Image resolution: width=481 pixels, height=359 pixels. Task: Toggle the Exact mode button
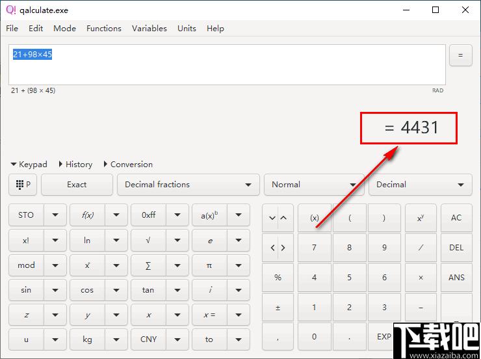pos(77,185)
